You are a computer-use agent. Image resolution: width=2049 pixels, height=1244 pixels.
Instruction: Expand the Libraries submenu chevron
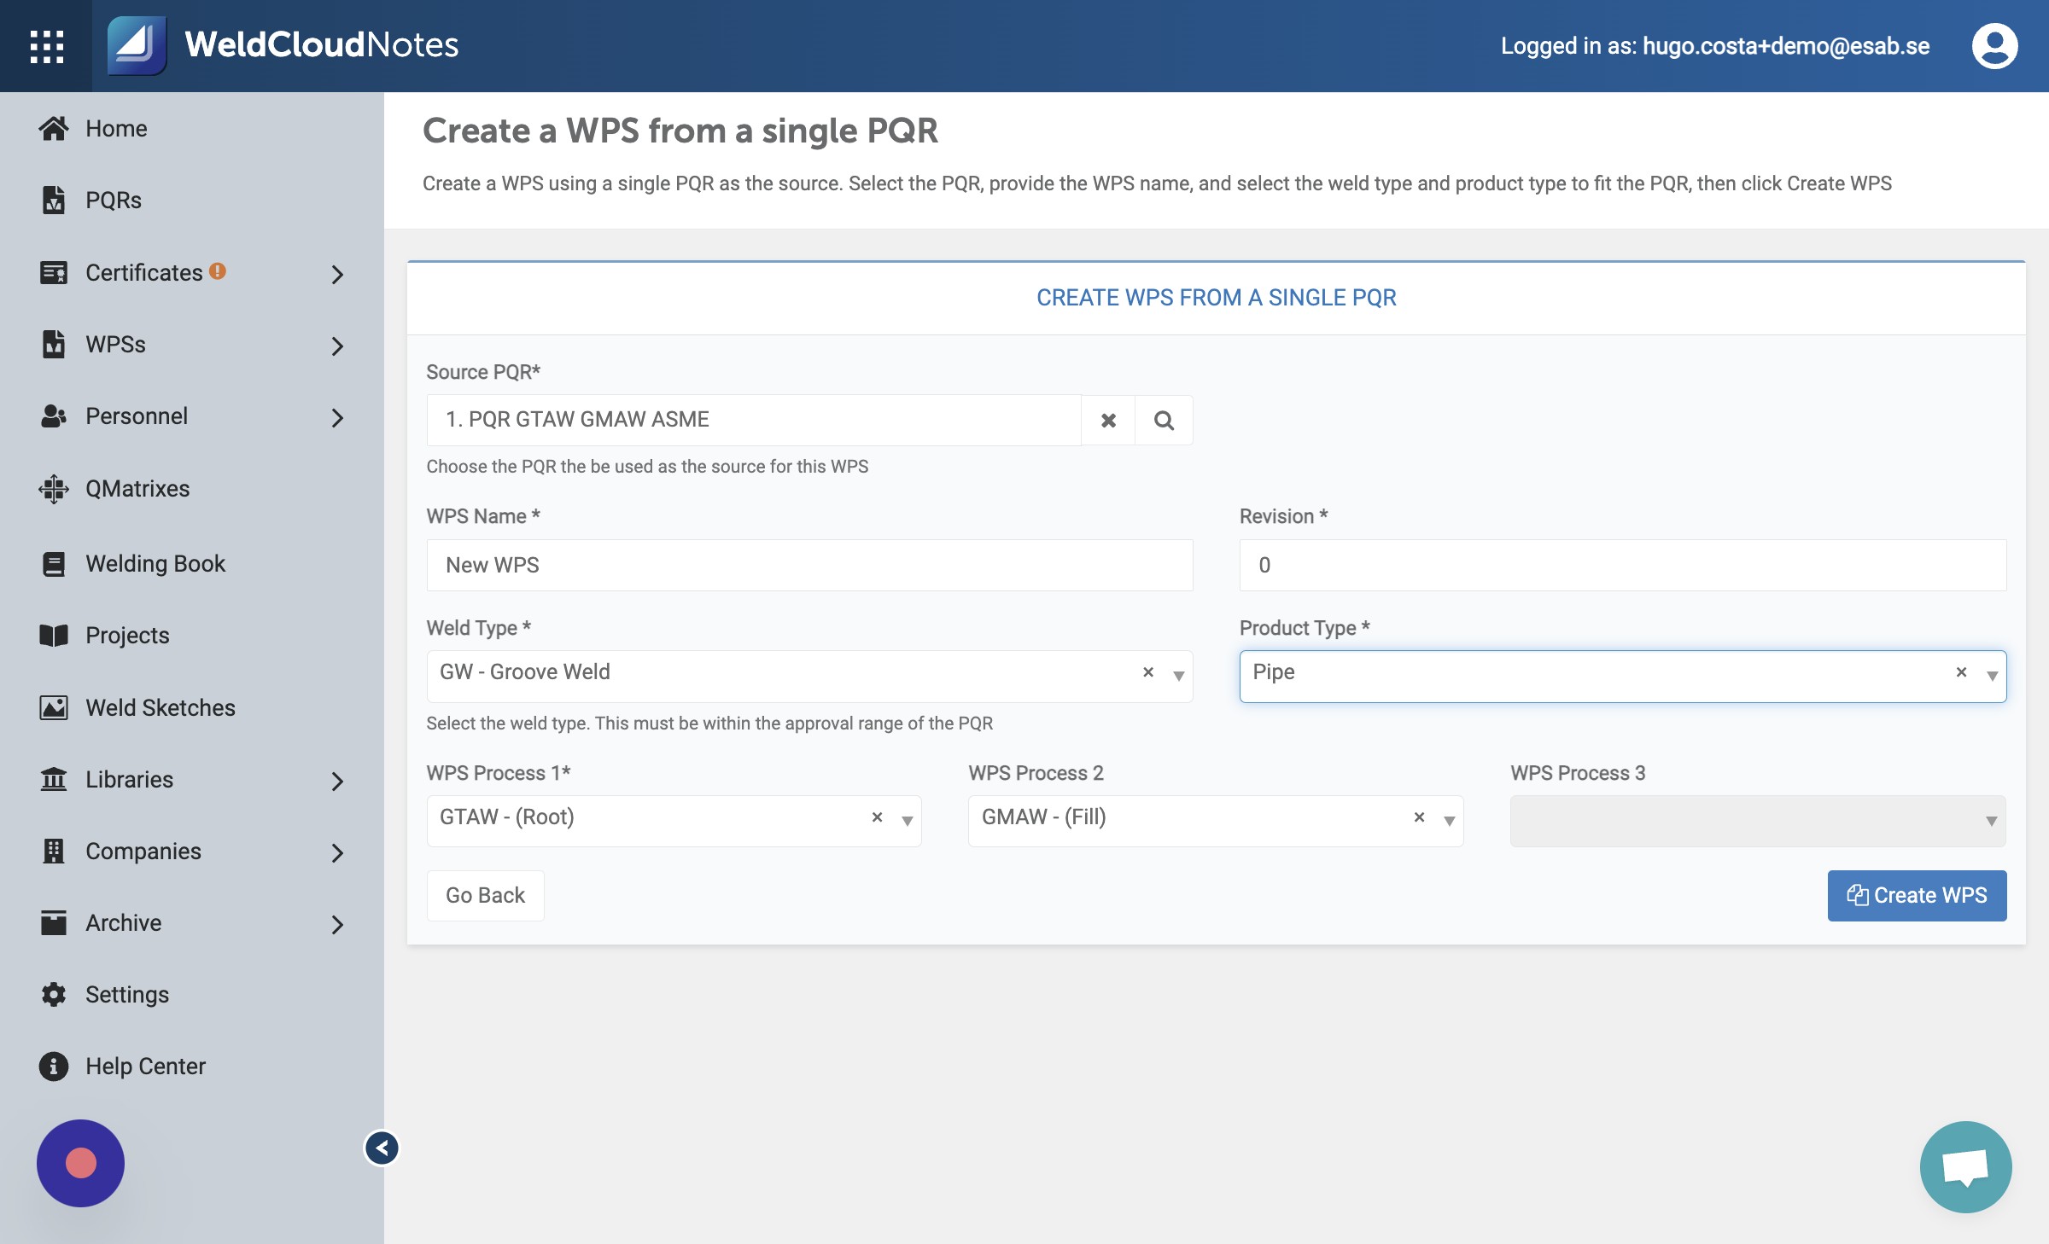[337, 781]
